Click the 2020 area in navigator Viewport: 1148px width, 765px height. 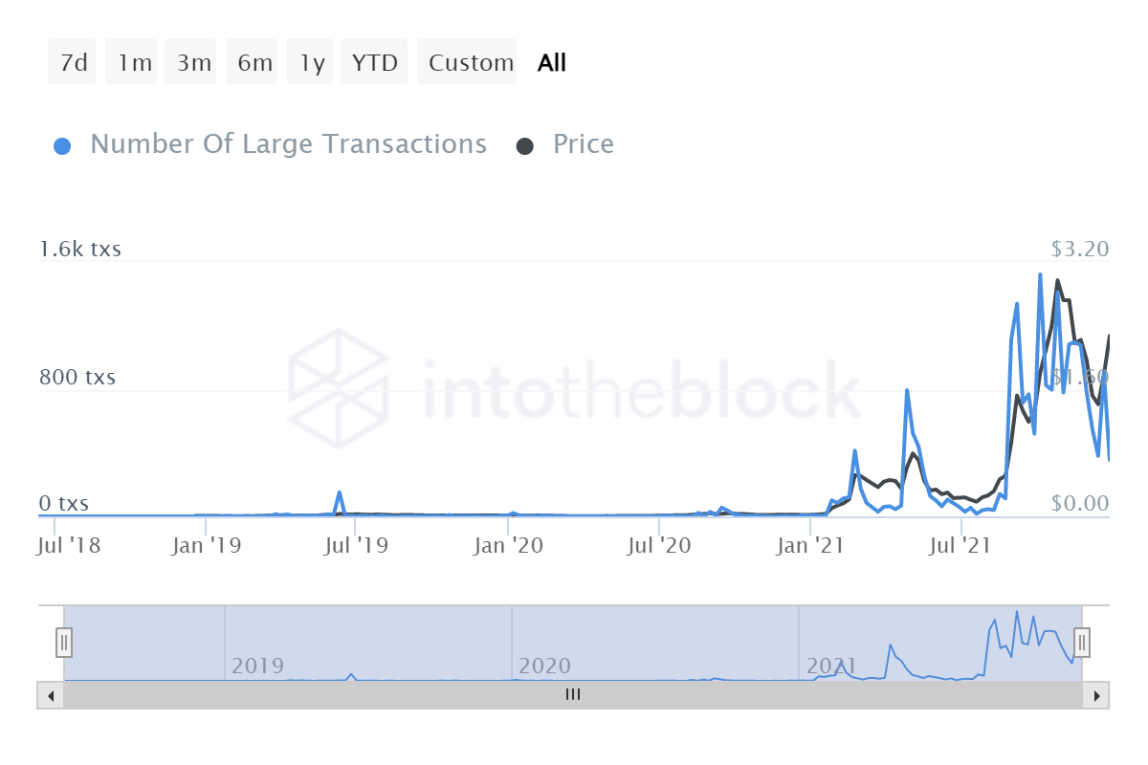pos(545,665)
